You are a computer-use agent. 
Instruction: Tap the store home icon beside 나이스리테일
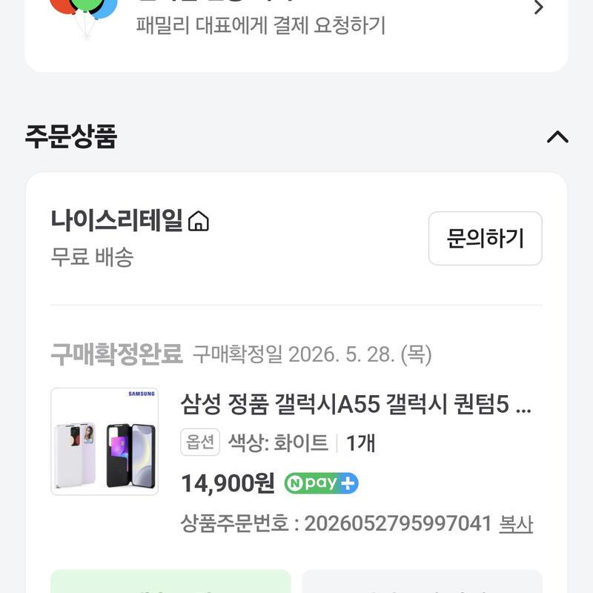199,221
